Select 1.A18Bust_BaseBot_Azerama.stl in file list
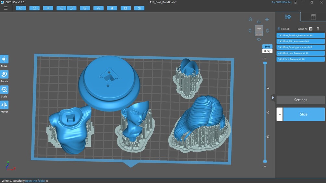 pos(300,36)
